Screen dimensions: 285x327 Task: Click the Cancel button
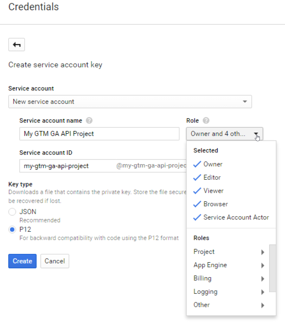(x=55, y=261)
